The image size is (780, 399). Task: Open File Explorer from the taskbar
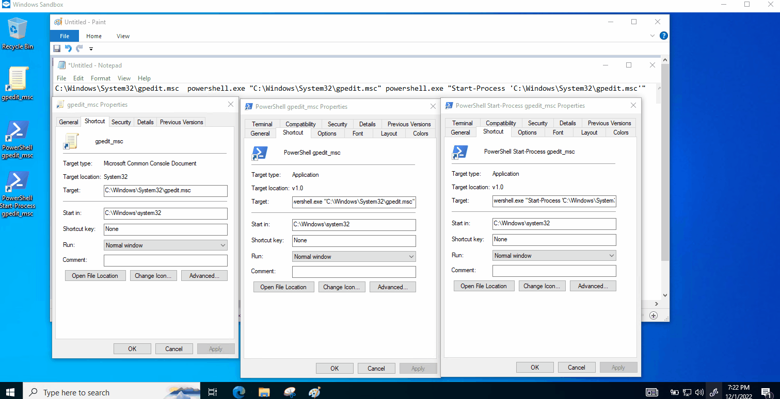coord(264,392)
